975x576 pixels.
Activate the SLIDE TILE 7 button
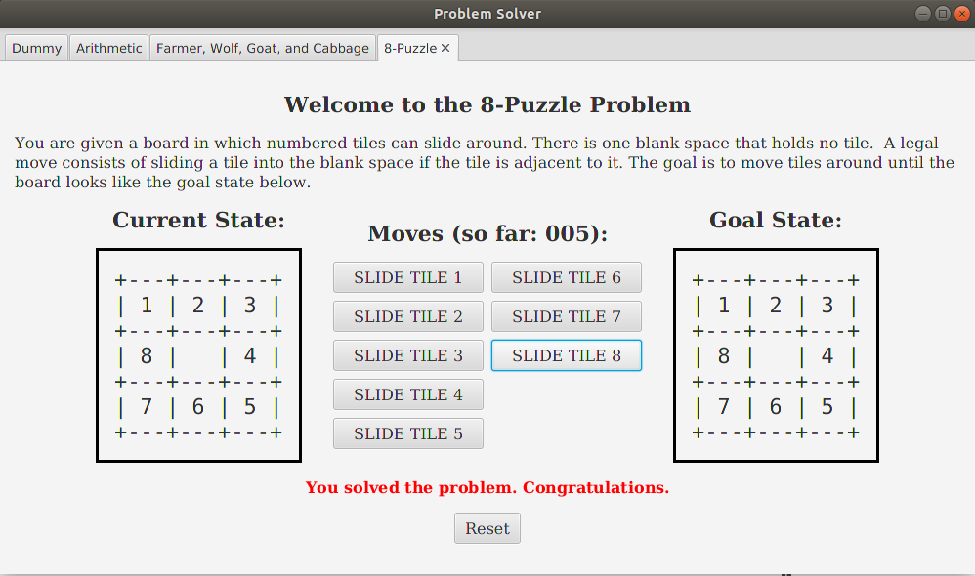(567, 316)
